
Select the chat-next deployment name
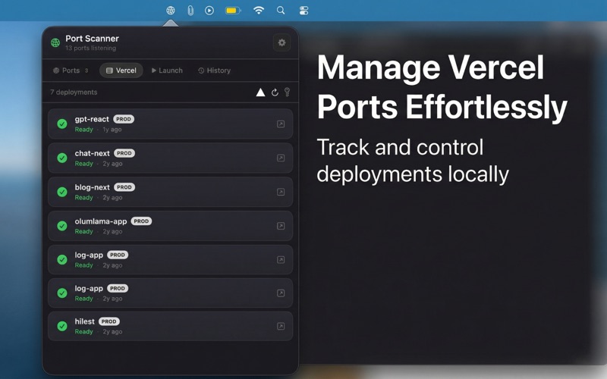pyautogui.click(x=92, y=153)
